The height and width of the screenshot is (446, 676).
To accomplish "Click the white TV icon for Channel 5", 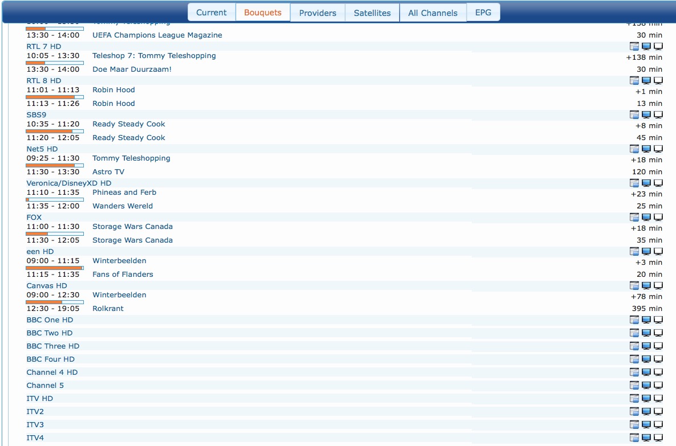I will (x=658, y=385).
